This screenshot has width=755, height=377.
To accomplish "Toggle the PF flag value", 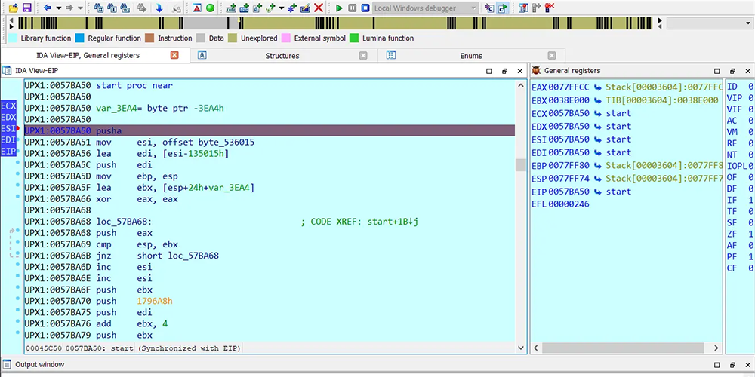I will tap(750, 257).
